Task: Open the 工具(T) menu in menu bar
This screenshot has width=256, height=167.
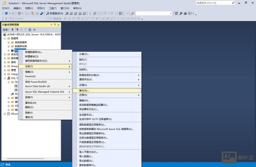Action: tap(53, 8)
